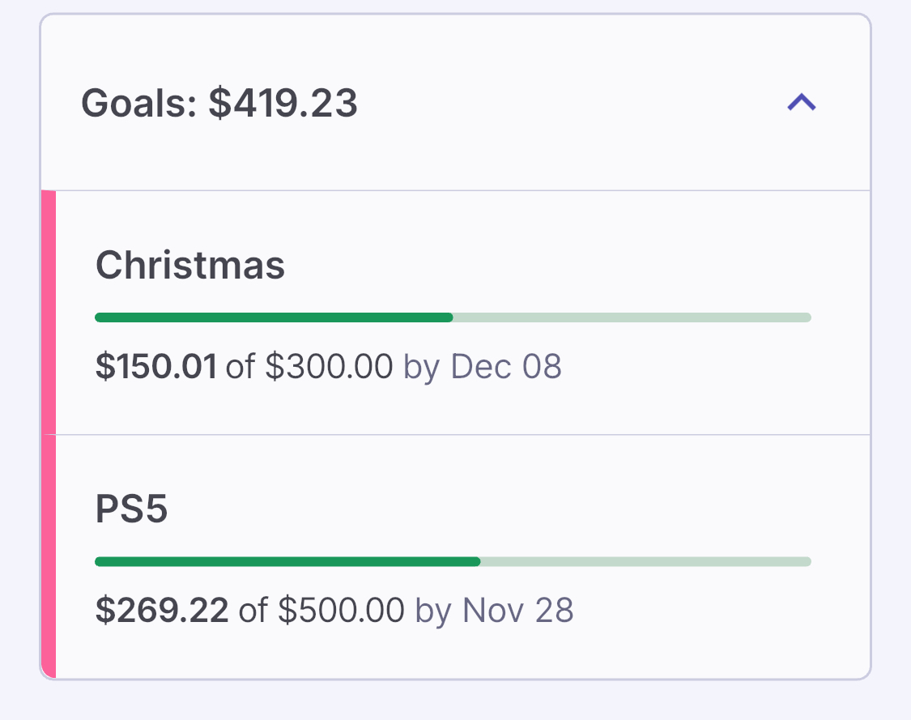Screen dimensions: 911x720
Task: Click the Goals: $419.23 header
Action: click(219, 104)
